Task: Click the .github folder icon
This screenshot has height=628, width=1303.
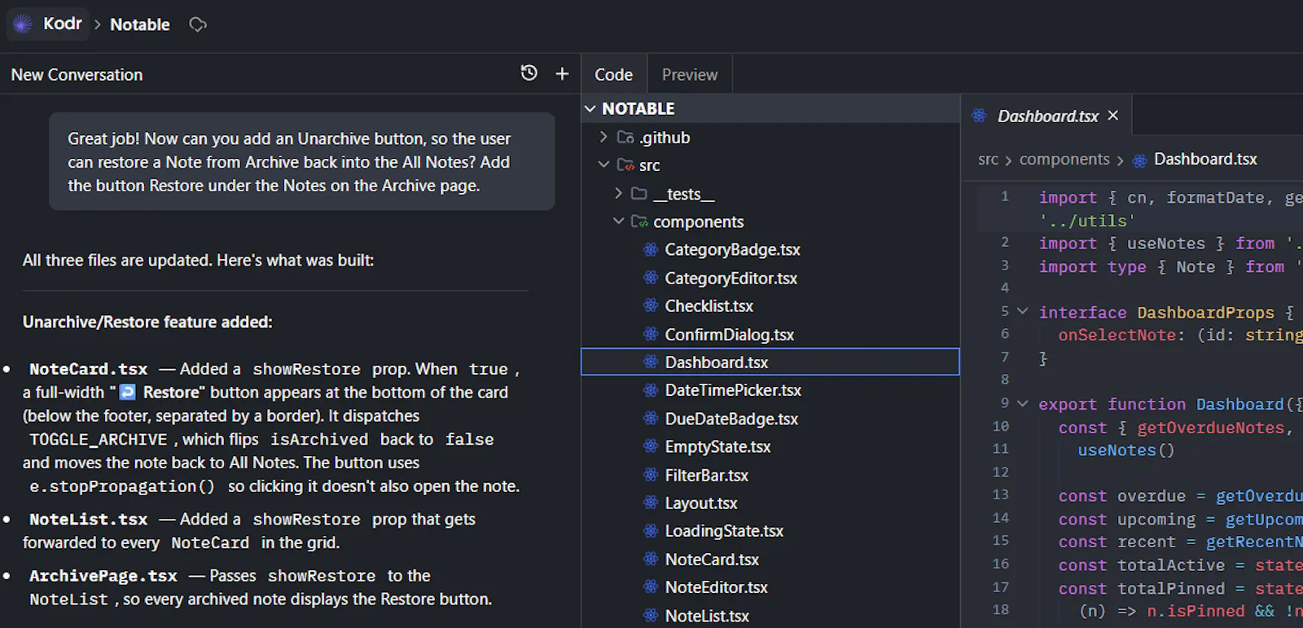Action: [625, 137]
